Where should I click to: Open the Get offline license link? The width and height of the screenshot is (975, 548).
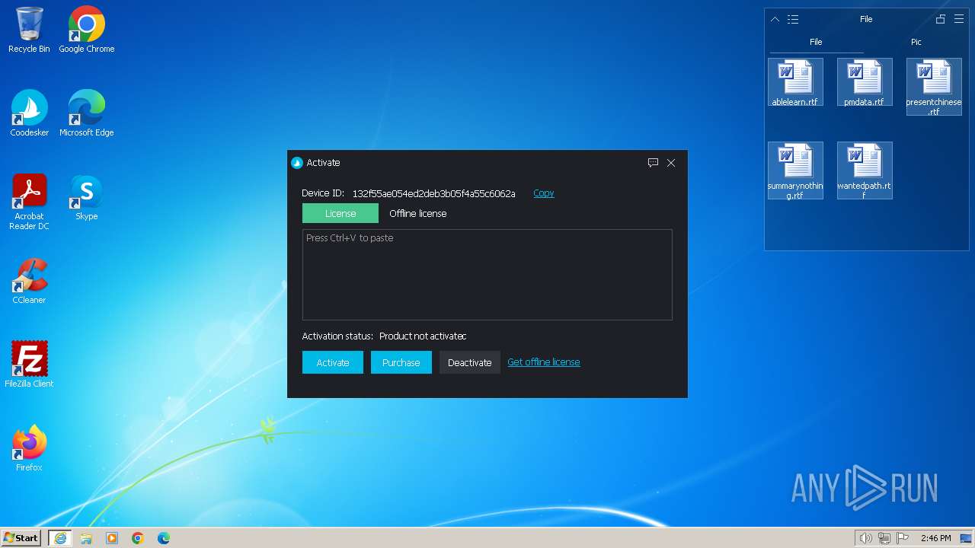544,362
